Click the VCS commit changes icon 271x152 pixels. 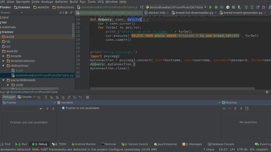(x=252, y=7)
